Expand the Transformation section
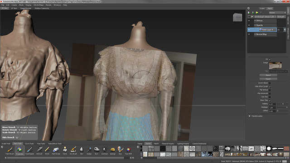The height and width of the screenshot is (163, 290). click(249, 116)
